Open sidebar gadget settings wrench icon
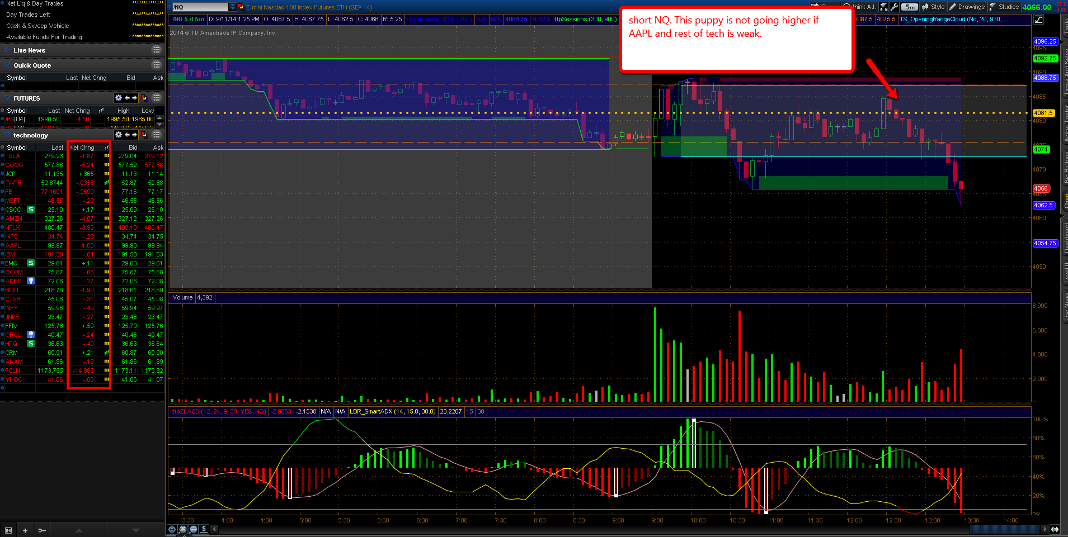Viewport: 1068px width, 537px height. pyautogui.click(x=42, y=530)
